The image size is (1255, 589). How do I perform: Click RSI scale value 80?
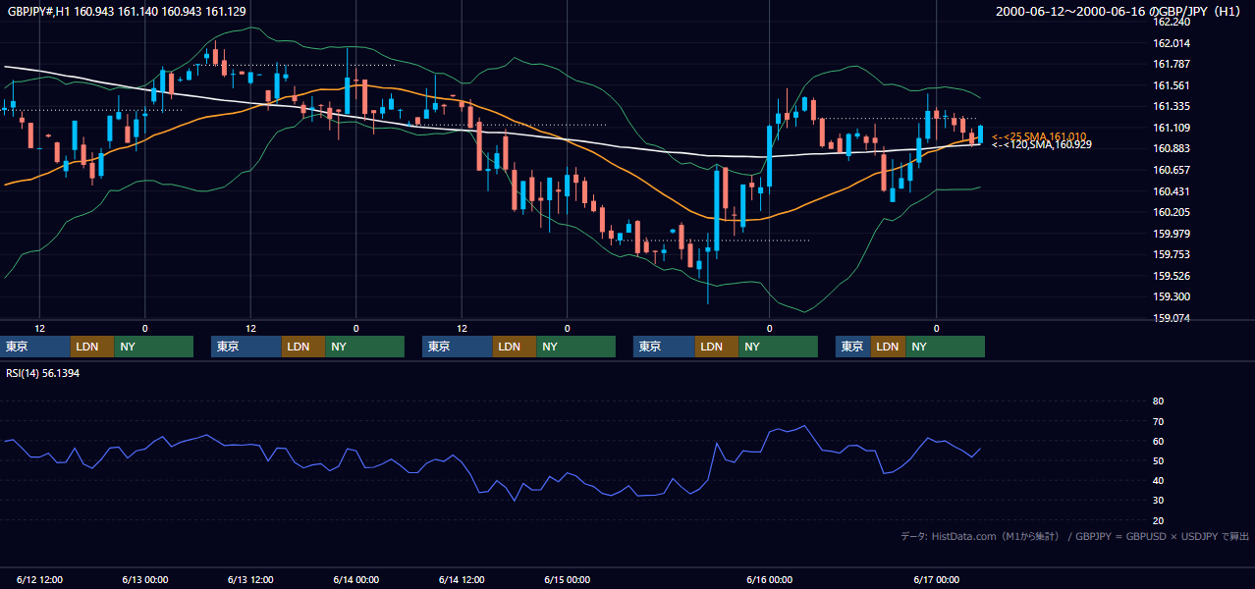(x=1158, y=402)
